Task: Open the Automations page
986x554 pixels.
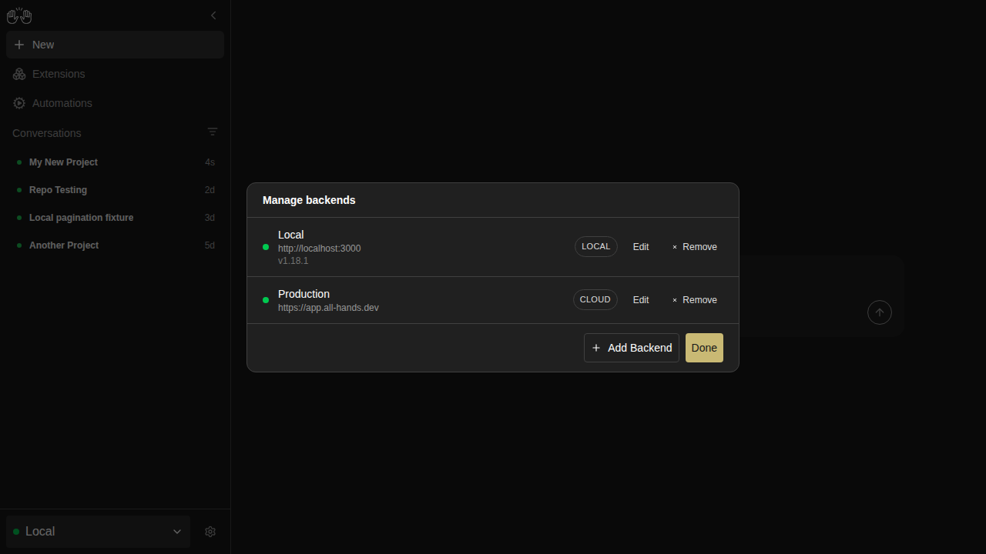Action: [115, 103]
